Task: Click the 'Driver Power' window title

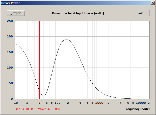Action: click(x=10, y=3)
